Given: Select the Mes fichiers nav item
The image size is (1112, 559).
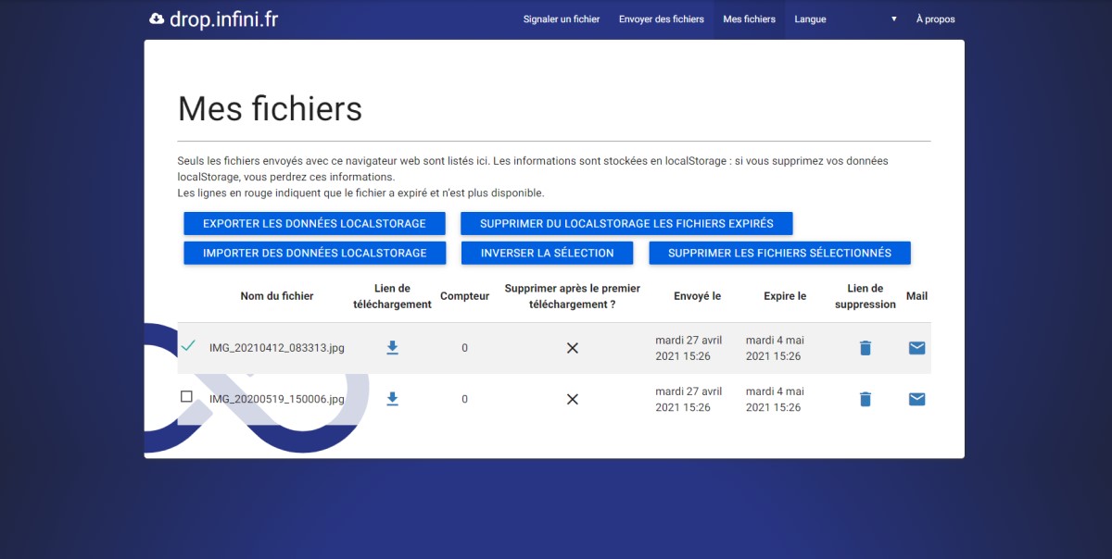Looking at the screenshot, I should (749, 19).
